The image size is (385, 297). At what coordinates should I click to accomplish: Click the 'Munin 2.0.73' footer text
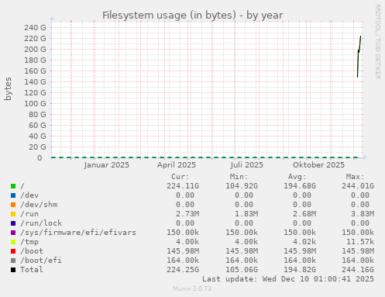[x=192, y=288]
